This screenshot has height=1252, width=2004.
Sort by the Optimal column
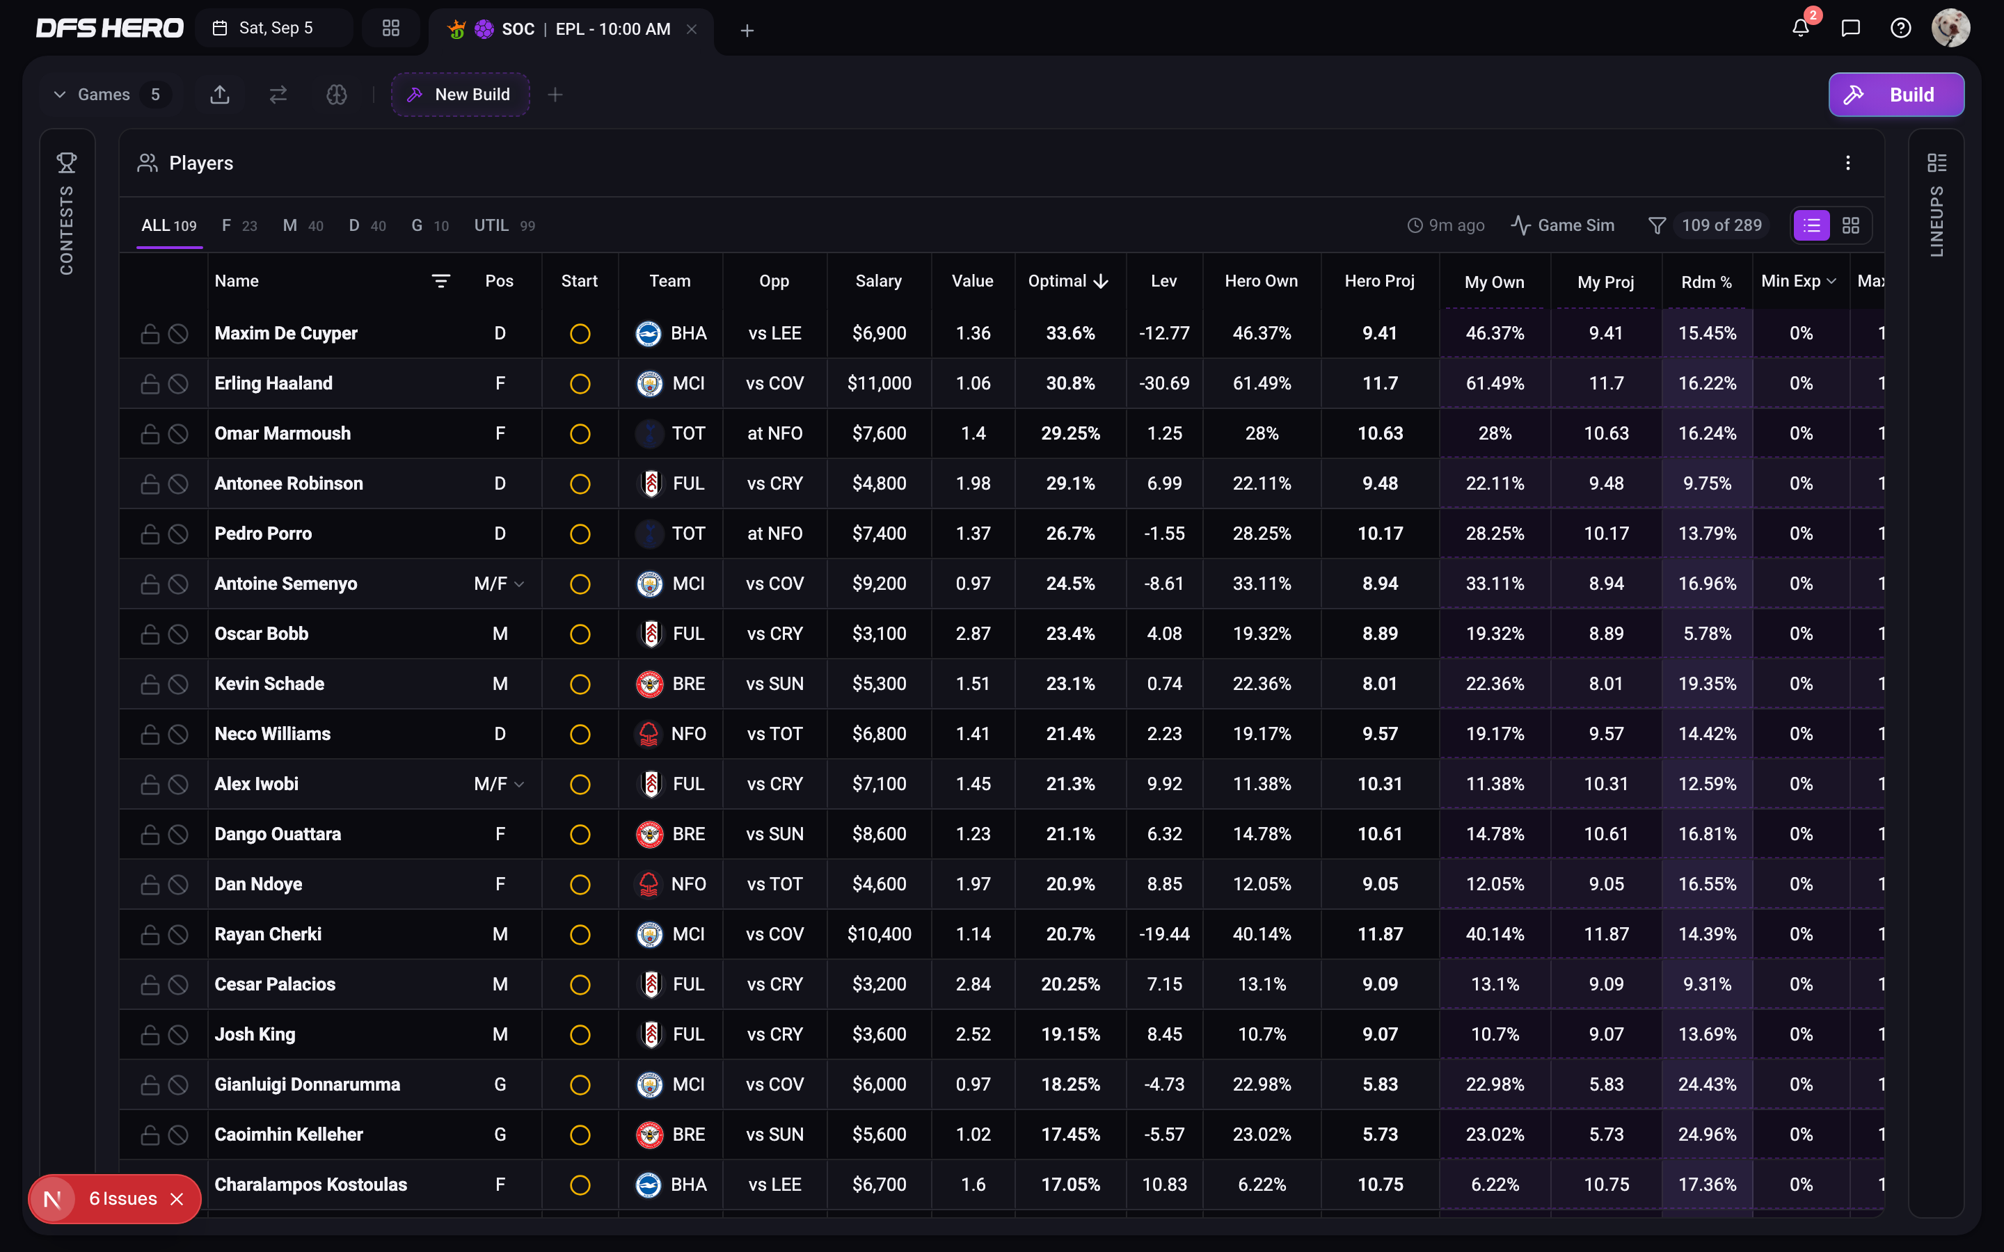[x=1067, y=282]
